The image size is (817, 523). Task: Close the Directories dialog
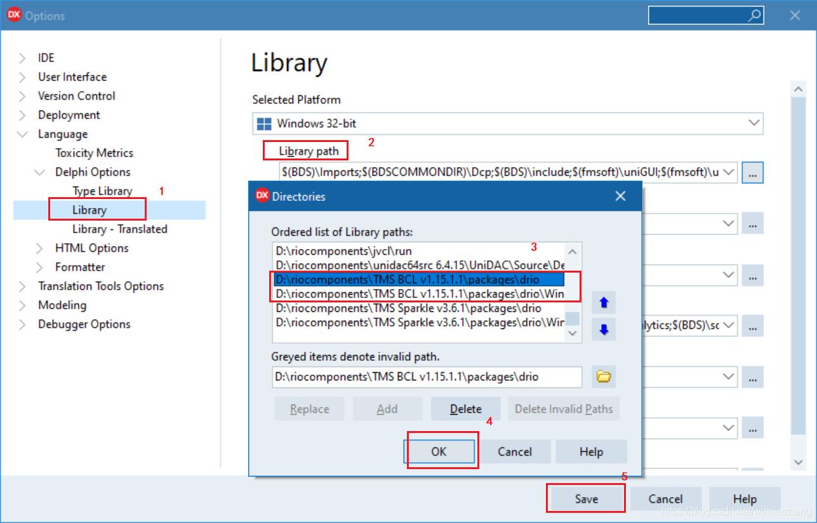click(621, 197)
